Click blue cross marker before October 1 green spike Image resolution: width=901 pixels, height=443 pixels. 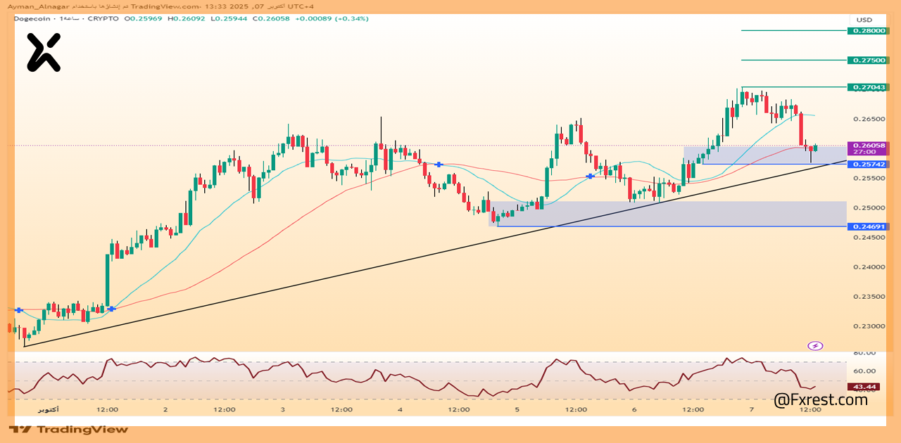coord(111,309)
